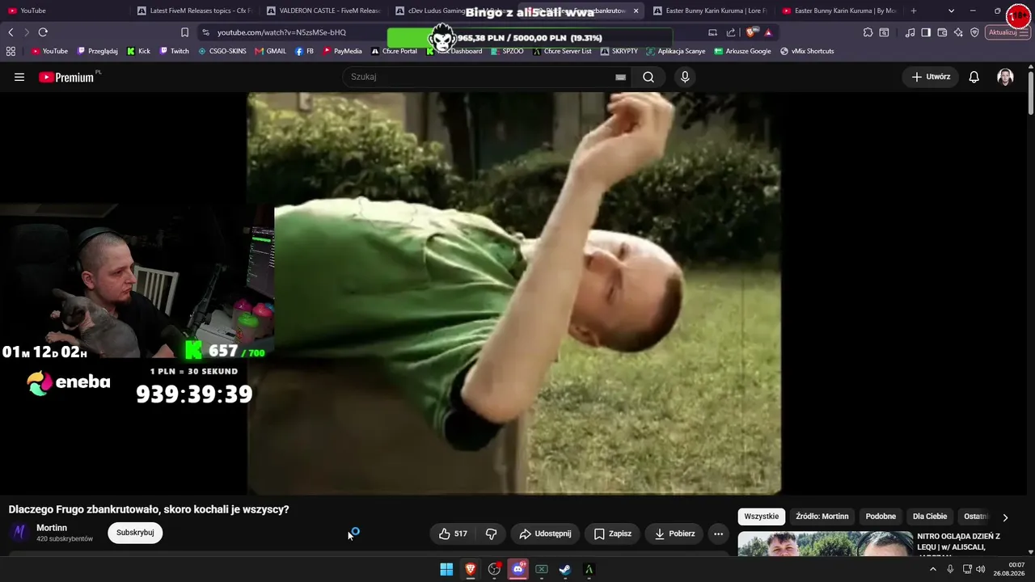Image resolution: width=1035 pixels, height=582 pixels.
Task: Save the video with Zapisz
Action: click(x=612, y=533)
